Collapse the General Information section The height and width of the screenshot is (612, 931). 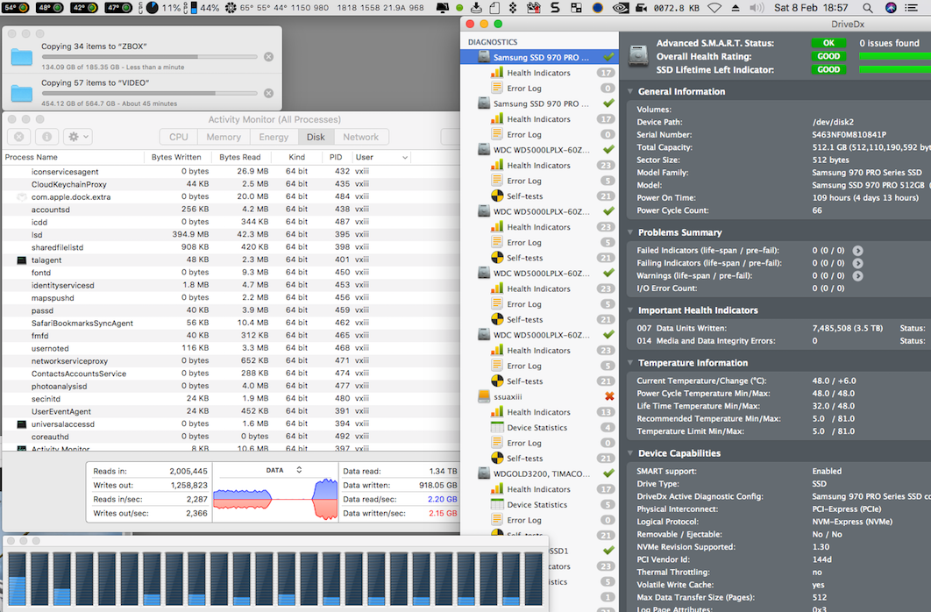click(x=630, y=91)
